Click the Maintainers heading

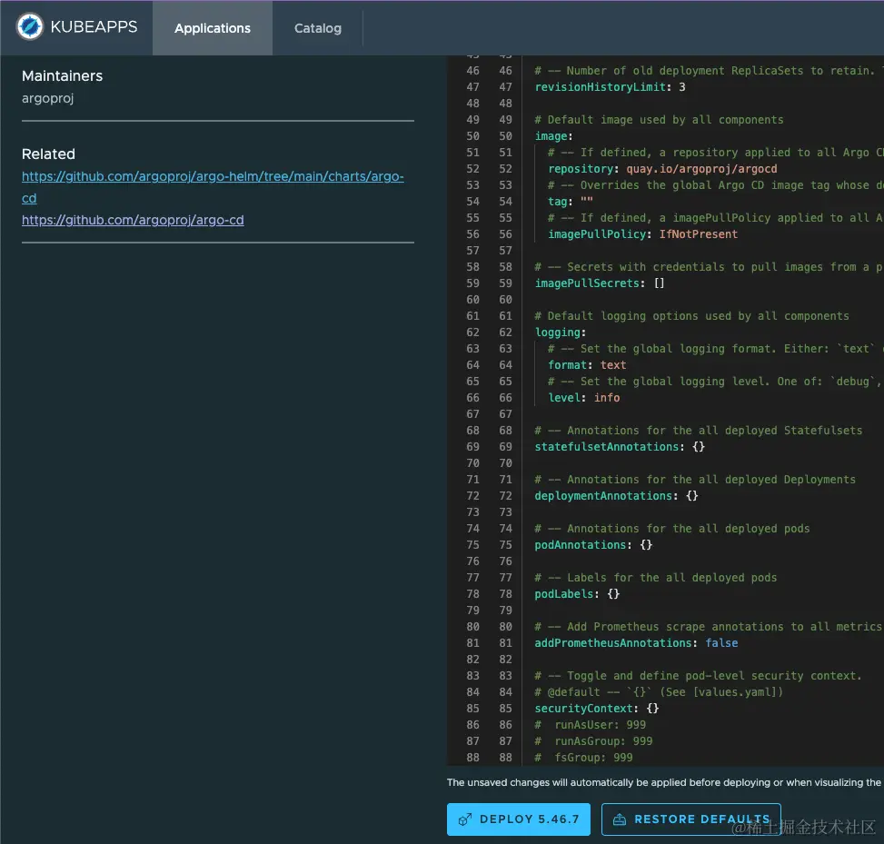(62, 75)
